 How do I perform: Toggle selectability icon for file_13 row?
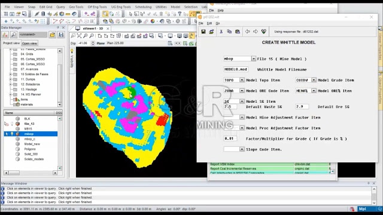7,124
